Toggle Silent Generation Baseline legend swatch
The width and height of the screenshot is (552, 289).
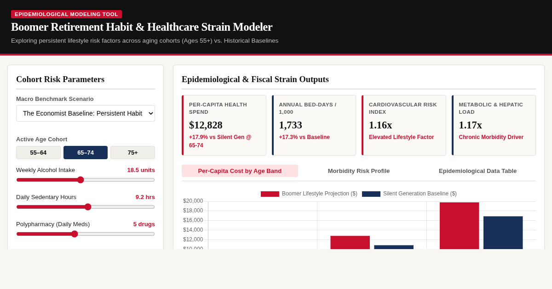371,194
